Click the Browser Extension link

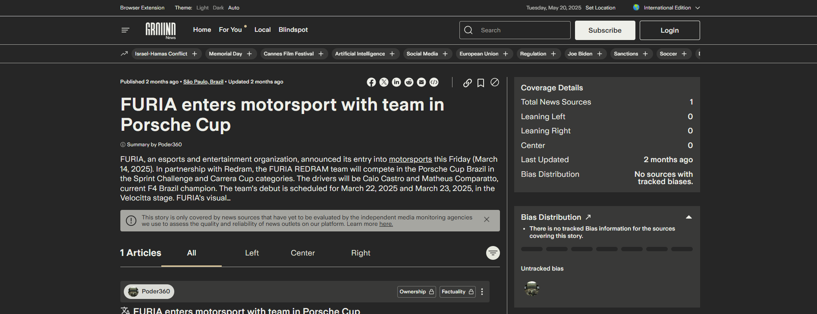click(142, 8)
